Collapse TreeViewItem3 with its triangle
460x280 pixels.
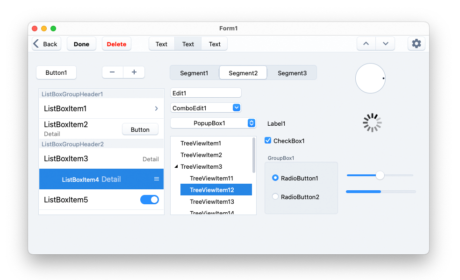[176, 166]
